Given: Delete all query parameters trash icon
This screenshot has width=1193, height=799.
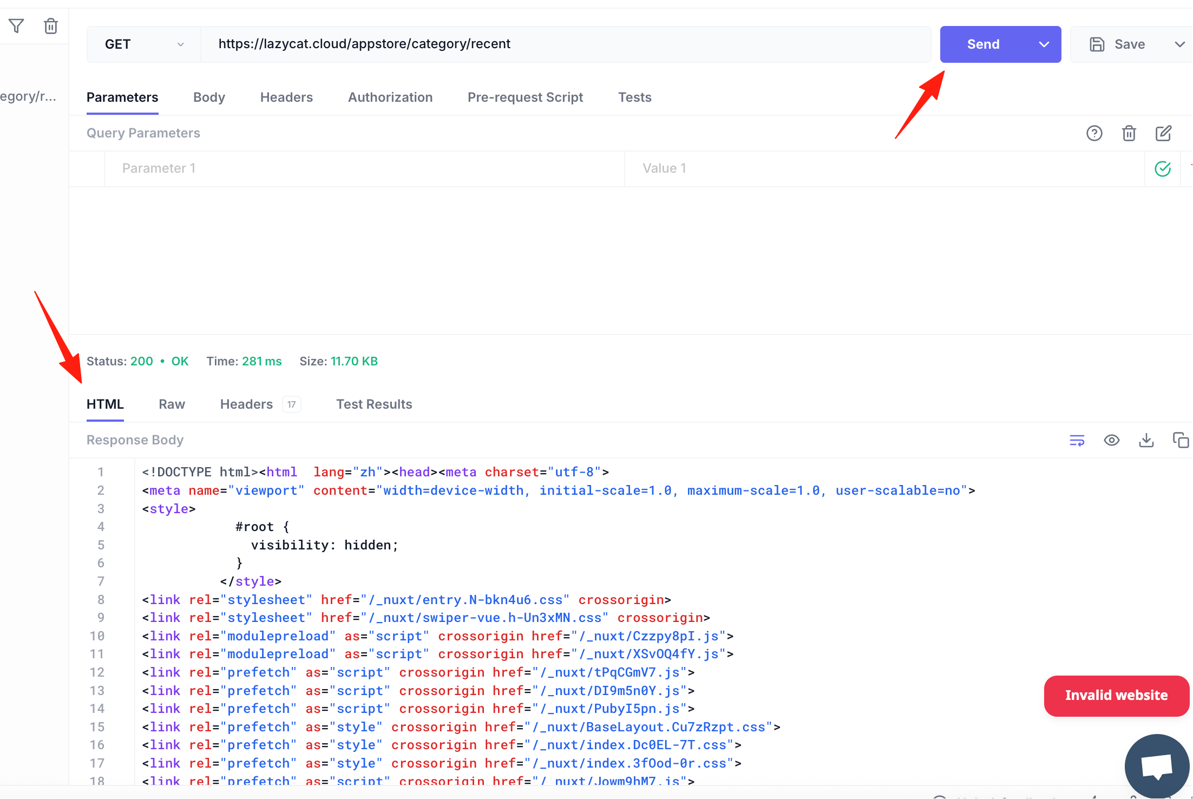Looking at the screenshot, I should tap(1129, 133).
